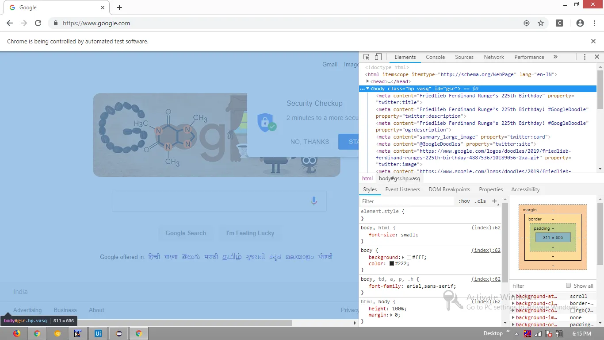
Task: Open the Performance tab
Action: coord(529,57)
